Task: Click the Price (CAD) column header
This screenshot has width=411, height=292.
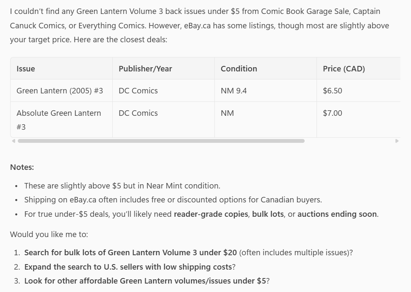Action: pos(344,68)
